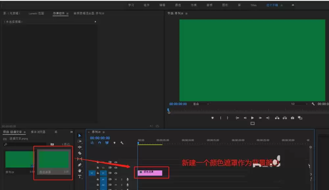The height and width of the screenshot is (190, 329).
Task: Open the timeline wrench settings icon
Action: (122, 142)
